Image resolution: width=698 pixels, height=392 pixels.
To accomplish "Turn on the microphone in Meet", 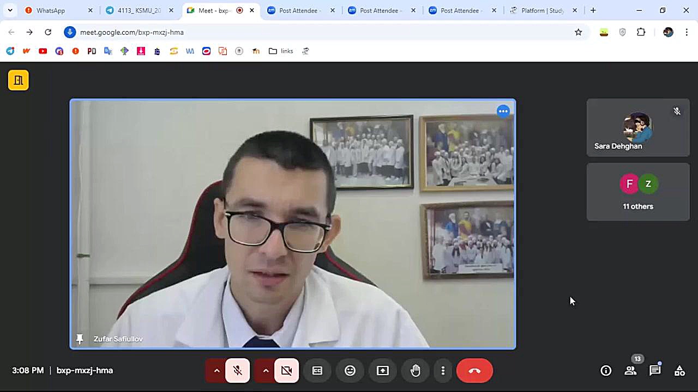I will coord(238,371).
